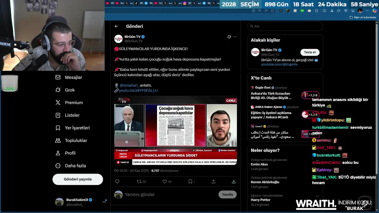Click the browser profile avatar icon
The image size is (379, 213).
tap(360, 11)
